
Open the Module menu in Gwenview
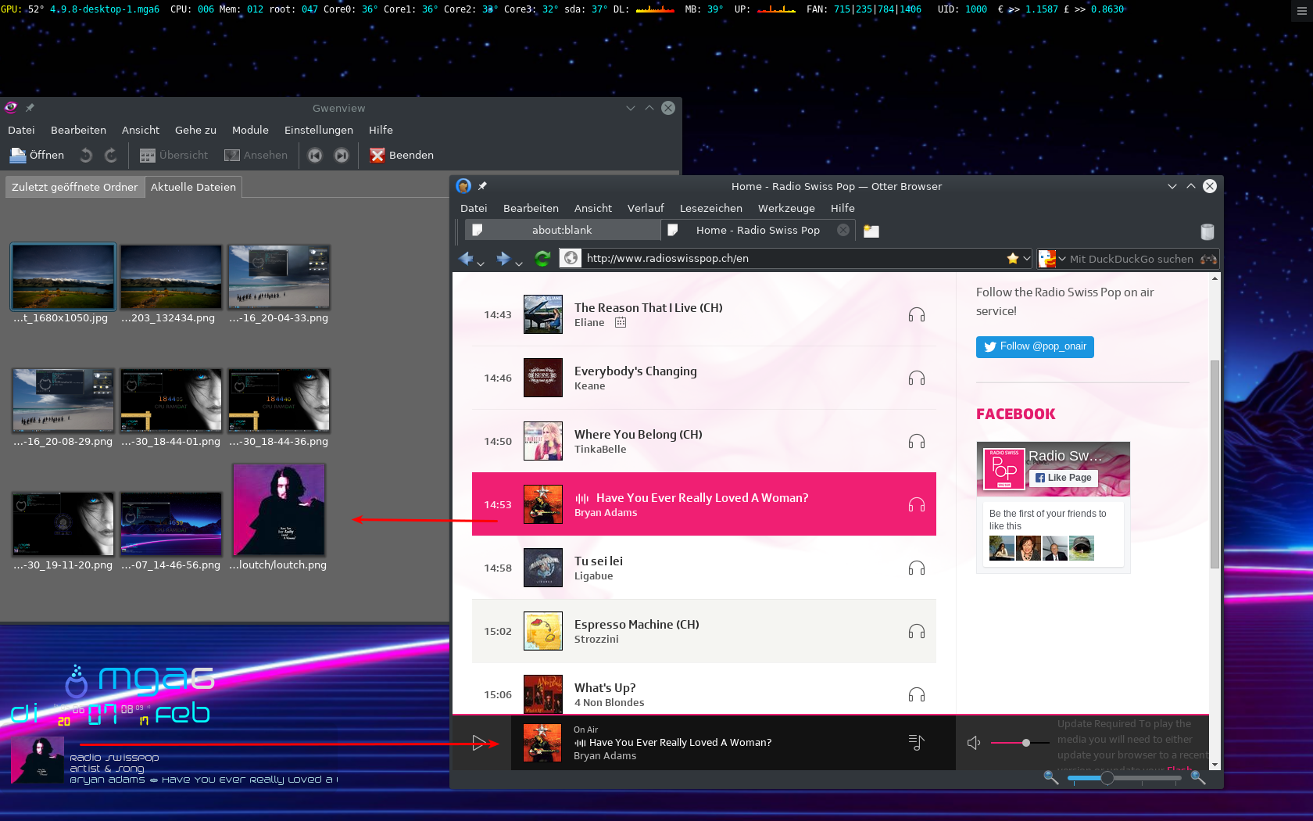250,130
